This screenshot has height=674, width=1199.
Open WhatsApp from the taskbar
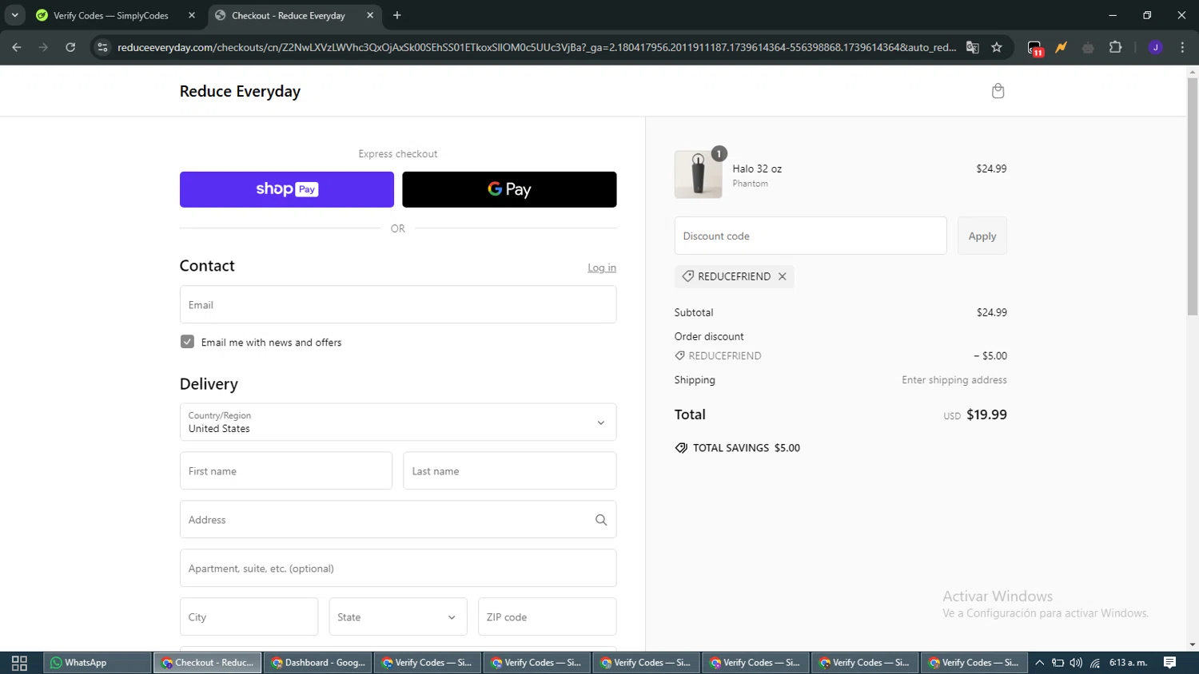(98, 663)
